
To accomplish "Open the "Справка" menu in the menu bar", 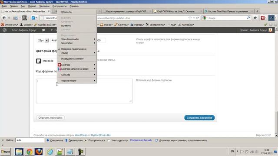I will coord(74,6).
